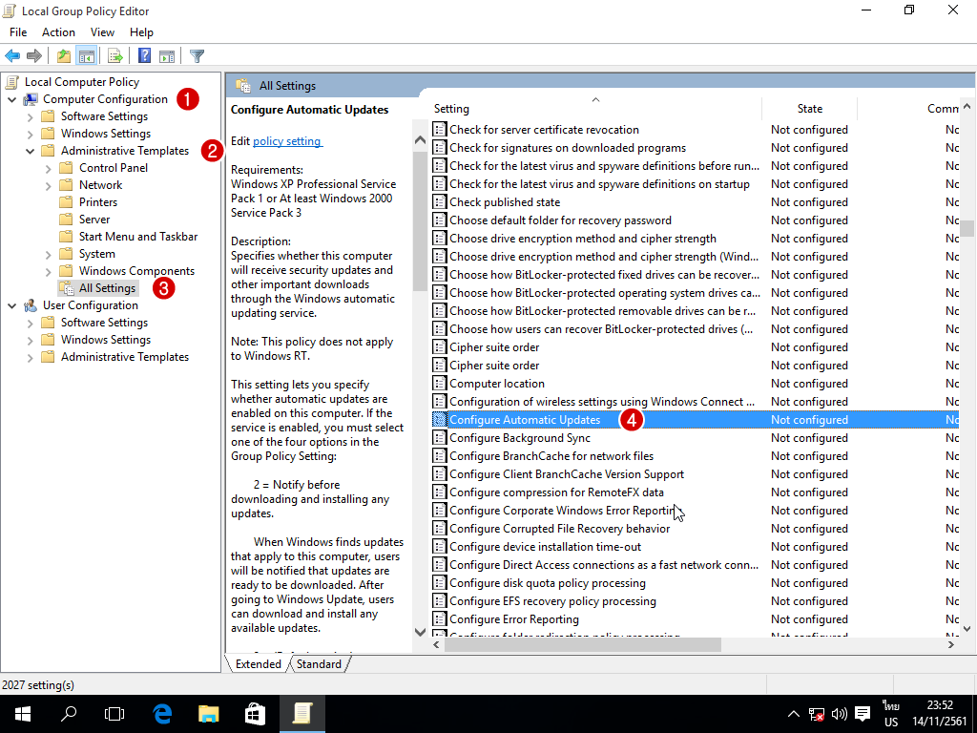Click the Forward arrow toolbar icon
977x733 pixels.
[34, 56]
